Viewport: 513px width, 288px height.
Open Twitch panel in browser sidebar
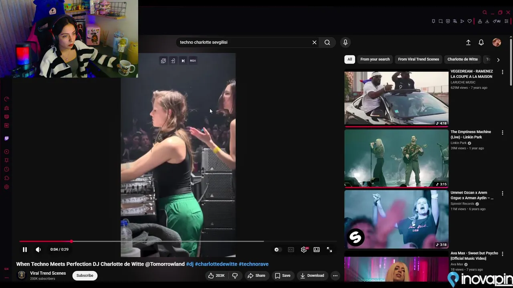6,138
